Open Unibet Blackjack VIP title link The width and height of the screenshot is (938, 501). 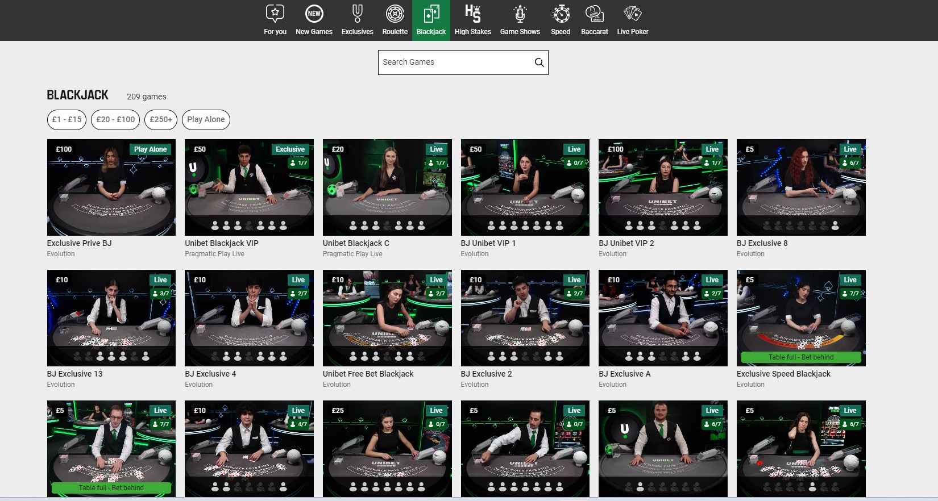222,243
